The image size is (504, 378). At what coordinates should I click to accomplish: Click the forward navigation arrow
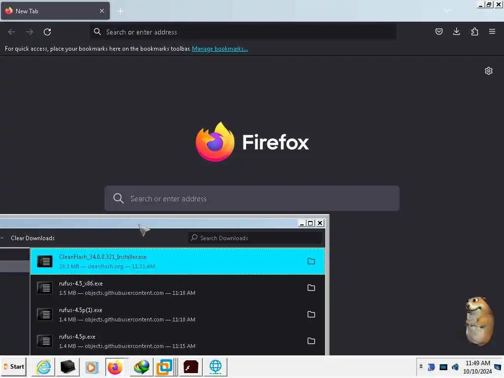[x=30, y=32]
